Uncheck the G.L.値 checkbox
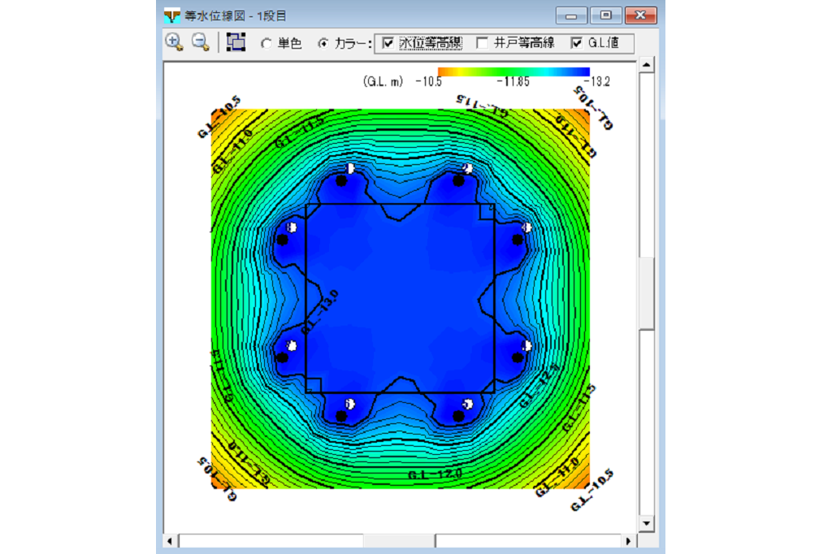Image resolution: width=832 pixels, height=554 pixels. point(577,43)
